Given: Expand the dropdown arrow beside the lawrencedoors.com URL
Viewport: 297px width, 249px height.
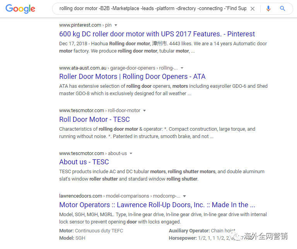Looking at the screenshot, I should pos(184,196).
